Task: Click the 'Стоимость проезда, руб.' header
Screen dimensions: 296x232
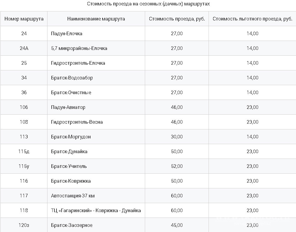Action: 177,19
